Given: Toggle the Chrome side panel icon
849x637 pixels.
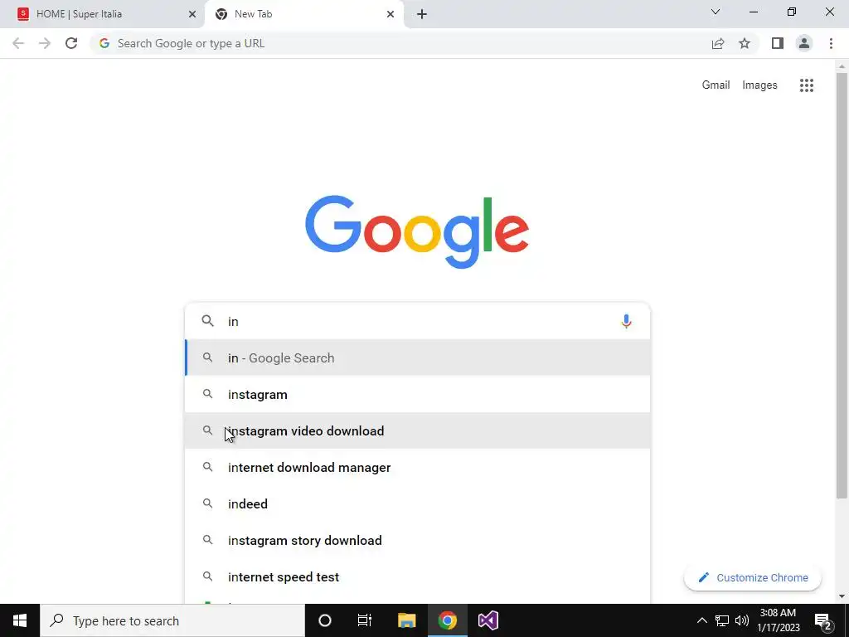Looking at the screenshot, I should (778, 43).
